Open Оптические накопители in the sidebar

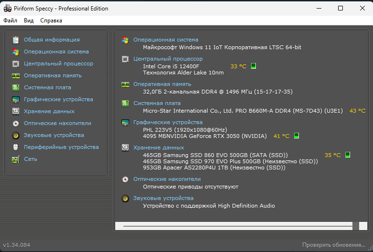point(57,123)
